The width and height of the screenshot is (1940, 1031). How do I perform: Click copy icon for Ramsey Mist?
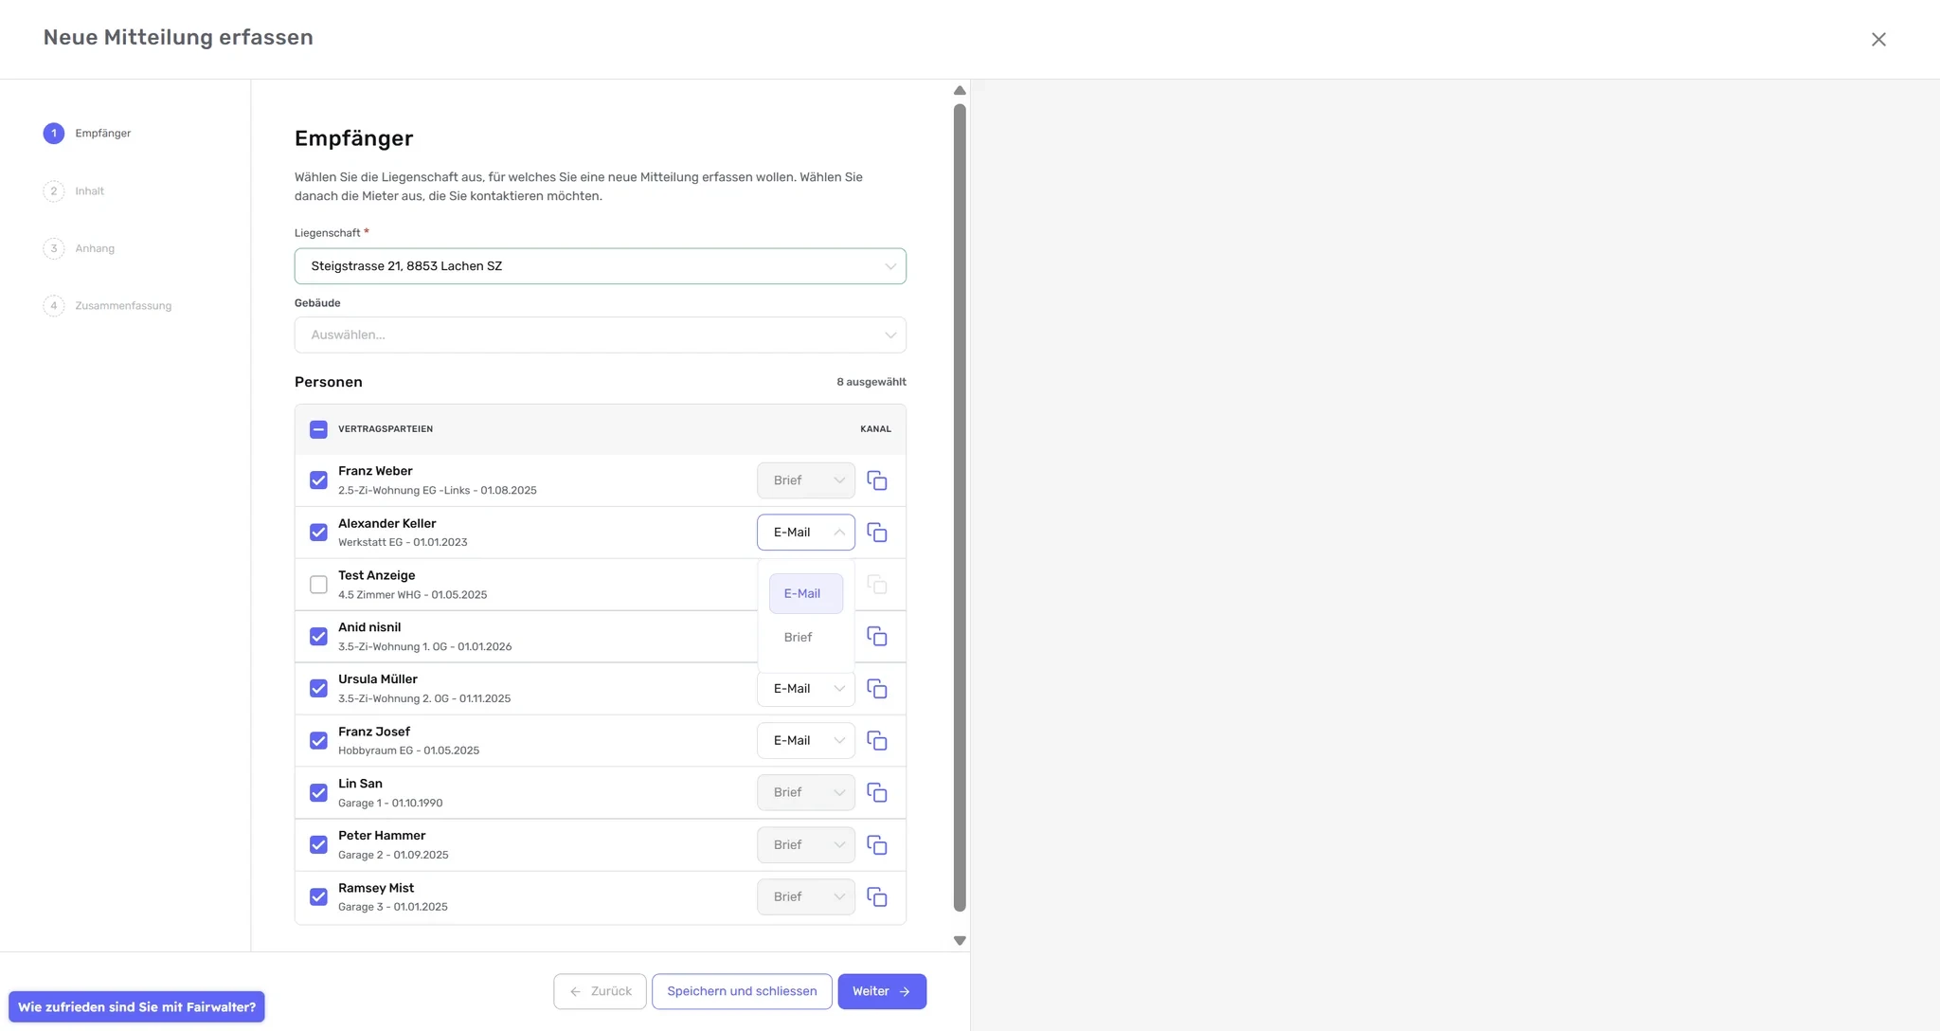click(877, 896)
